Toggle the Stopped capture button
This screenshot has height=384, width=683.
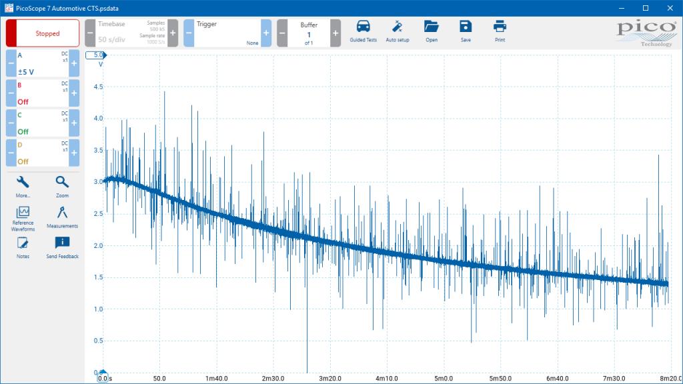[43, 33]
